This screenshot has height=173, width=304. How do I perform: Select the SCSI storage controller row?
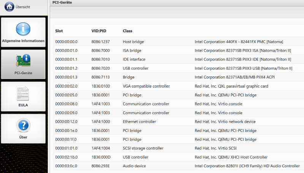tap(143, 148)
